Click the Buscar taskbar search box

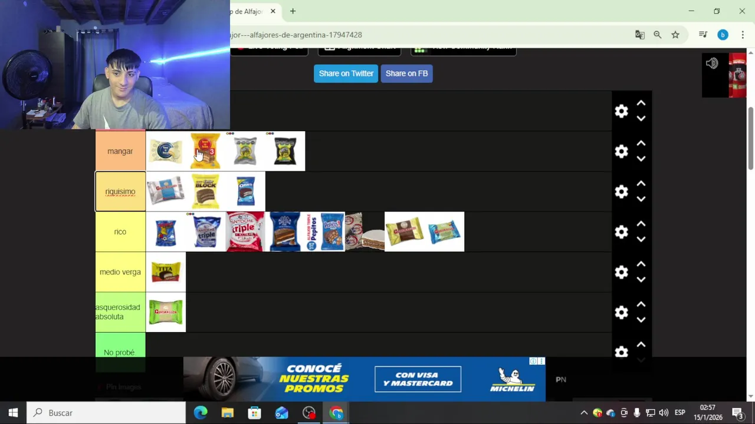[x=107, y=413]
